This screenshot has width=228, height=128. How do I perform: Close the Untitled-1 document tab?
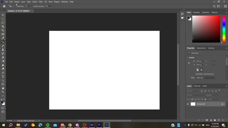coord(32,11)
